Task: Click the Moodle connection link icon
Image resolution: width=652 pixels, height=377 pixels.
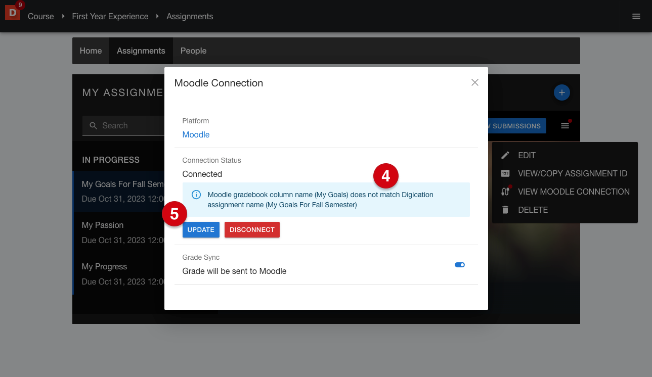Action: coord(505,192)
